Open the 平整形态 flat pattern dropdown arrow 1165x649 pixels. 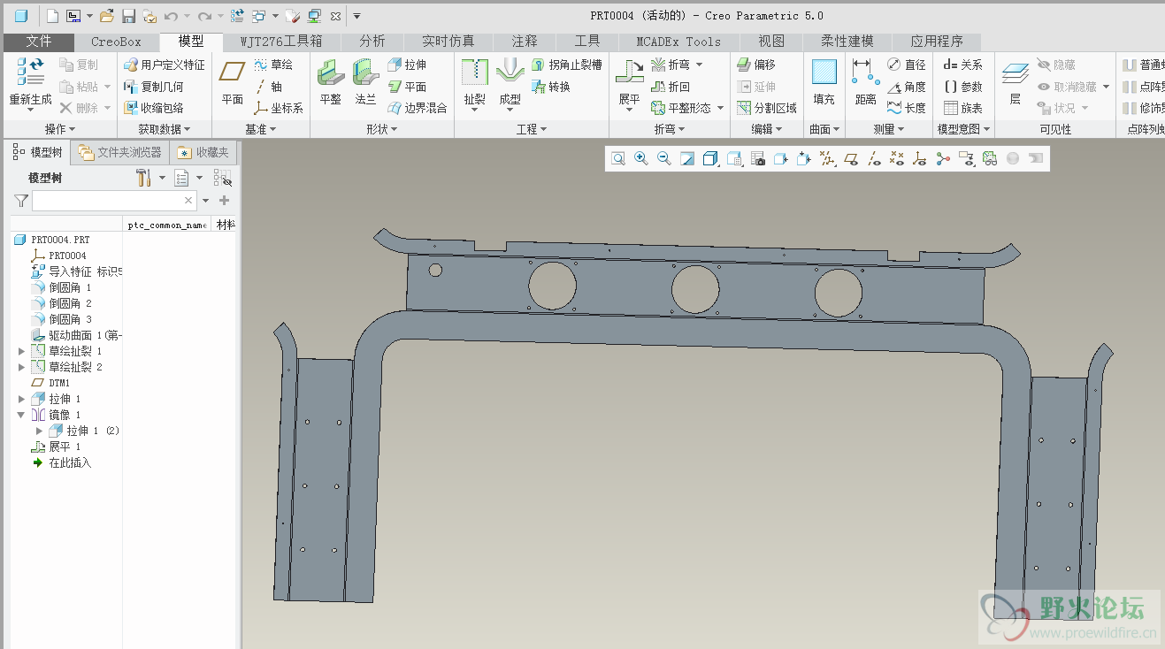point(720,108)
